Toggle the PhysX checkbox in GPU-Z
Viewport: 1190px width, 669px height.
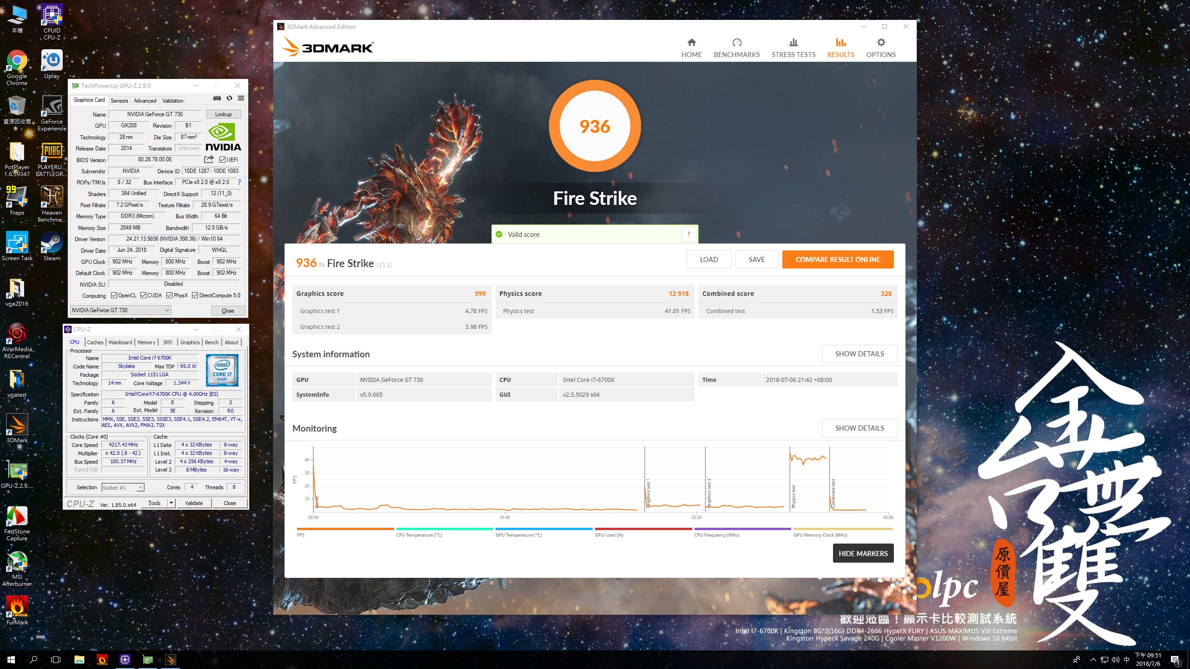(x=170, y=295)
